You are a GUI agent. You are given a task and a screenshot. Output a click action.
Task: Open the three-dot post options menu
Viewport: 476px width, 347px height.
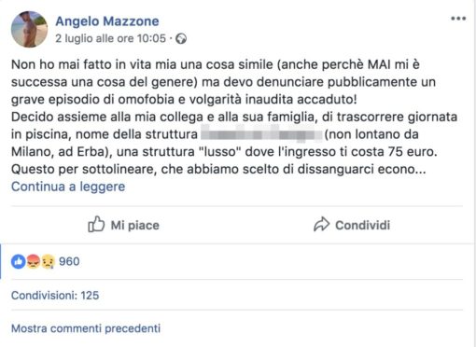[x=458, y=19]
